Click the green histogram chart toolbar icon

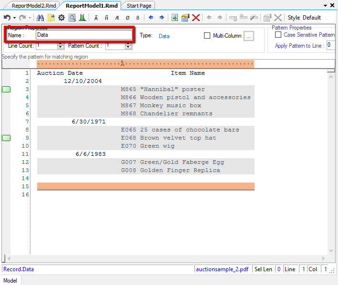tap(82, 18)
